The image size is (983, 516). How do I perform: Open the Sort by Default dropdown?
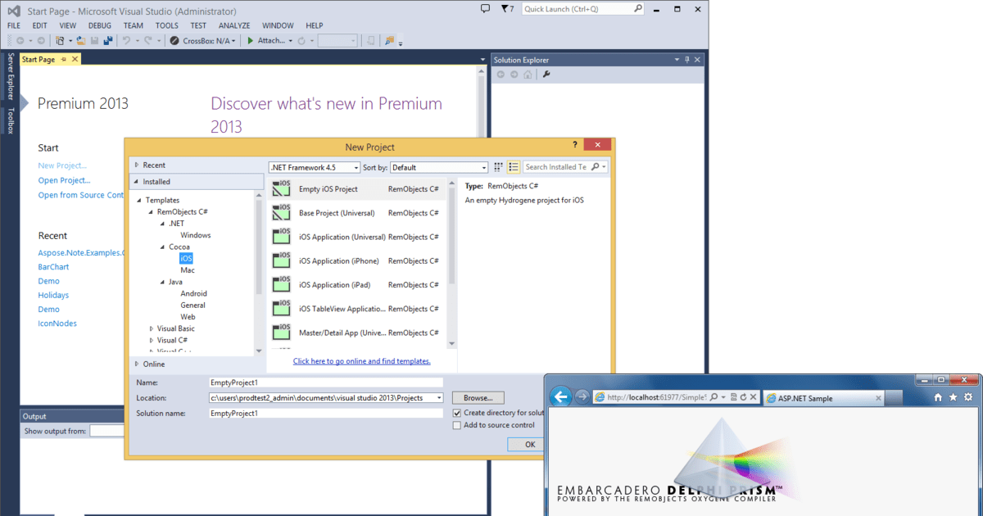click(439, 167)
